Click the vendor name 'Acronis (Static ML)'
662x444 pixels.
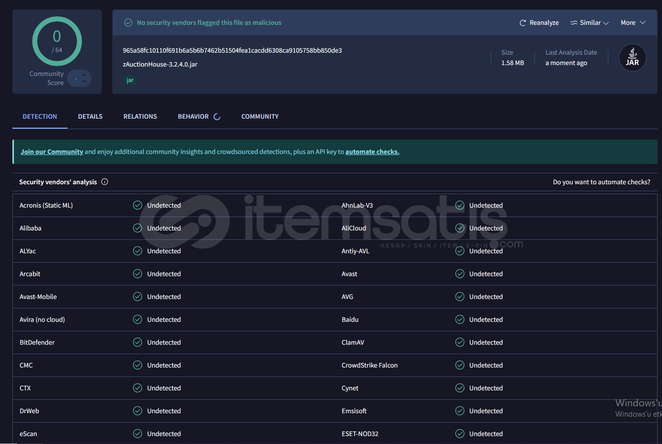46,205
